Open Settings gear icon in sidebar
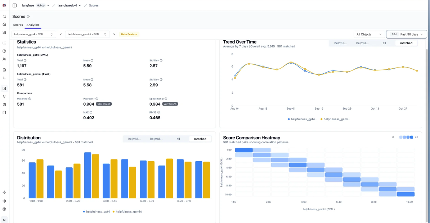This screenshot has height=223, width=430. pyautogui.click(x=4, y=201)
